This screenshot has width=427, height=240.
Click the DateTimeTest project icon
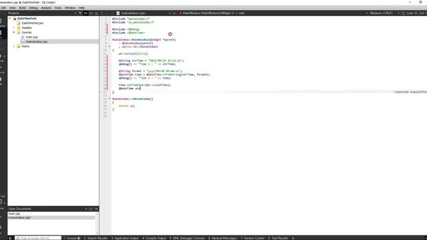coord(15,19)
